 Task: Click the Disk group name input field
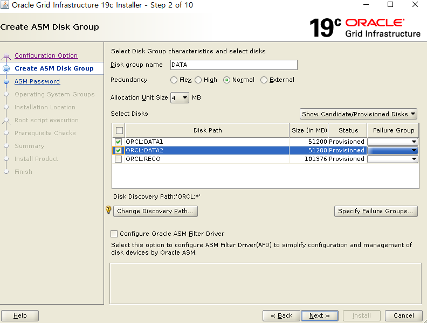(x=233, y=65)
